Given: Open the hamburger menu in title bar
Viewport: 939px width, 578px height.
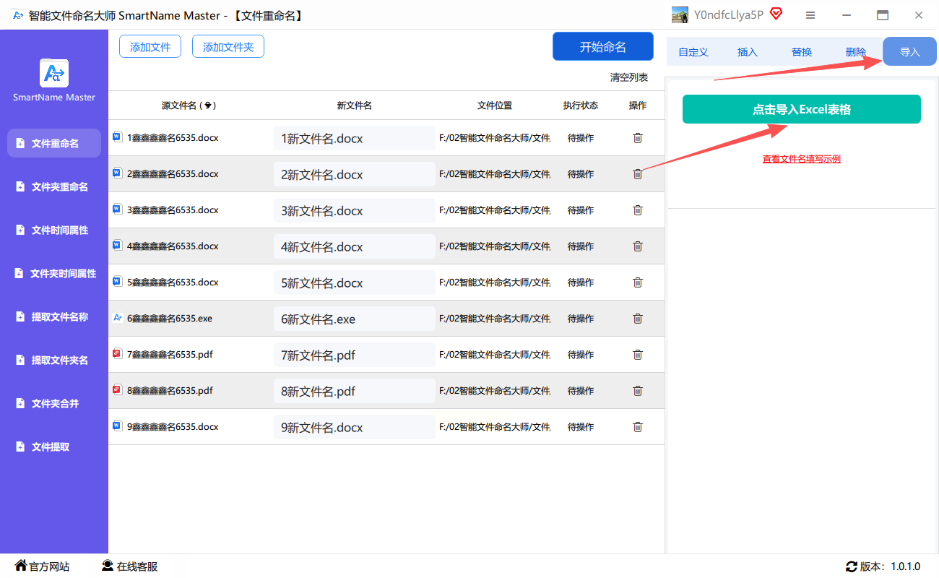Looking at the screenshot, I should 810,15.
